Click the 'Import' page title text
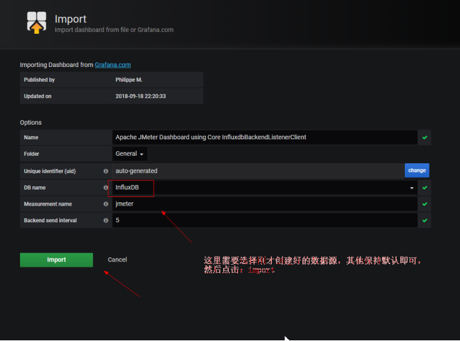The height and width of the screenshot is (341, 460). [70, 19]
